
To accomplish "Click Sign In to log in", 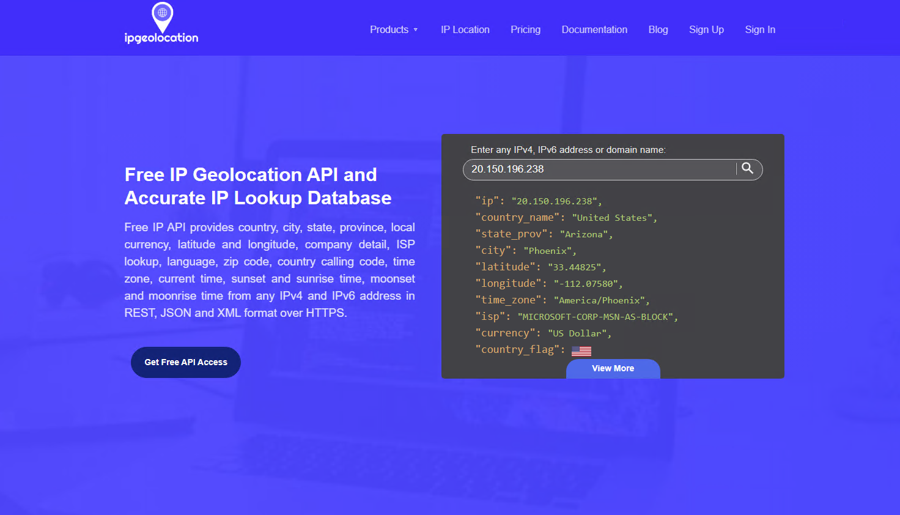I will click(760, 29).
